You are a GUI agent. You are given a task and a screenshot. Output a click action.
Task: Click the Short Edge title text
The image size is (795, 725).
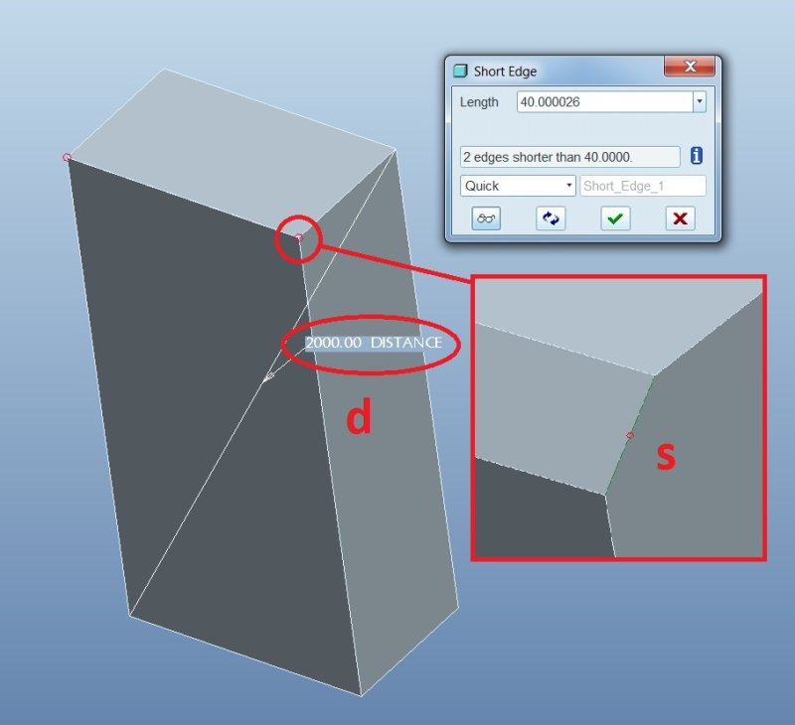point(505,72)
